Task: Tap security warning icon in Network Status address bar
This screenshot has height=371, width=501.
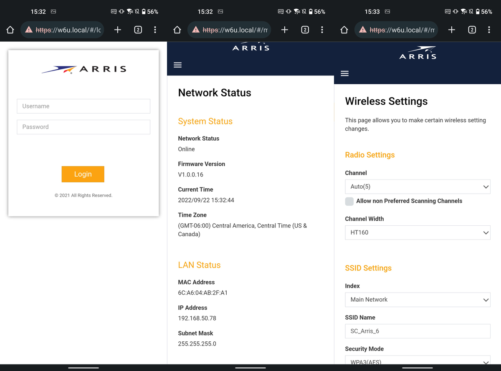Action: (196, 30)
